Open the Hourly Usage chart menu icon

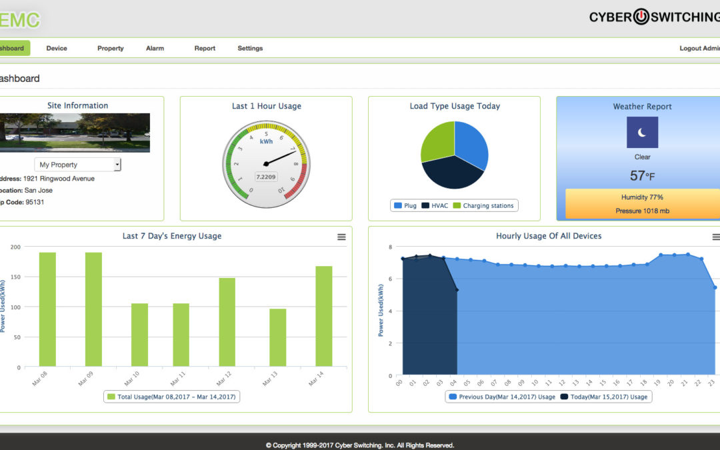point(715,237)
